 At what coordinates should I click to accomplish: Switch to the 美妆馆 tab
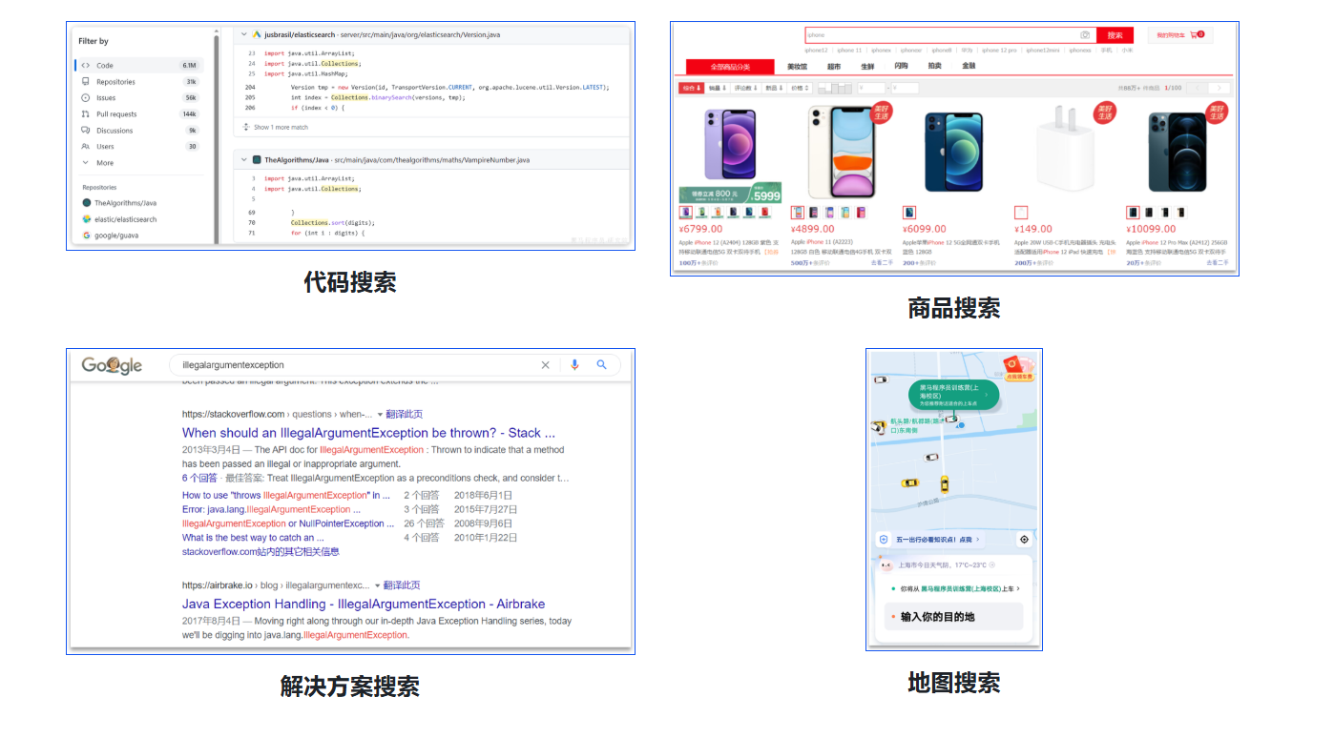pyautogui.click(x=797, y=67)
